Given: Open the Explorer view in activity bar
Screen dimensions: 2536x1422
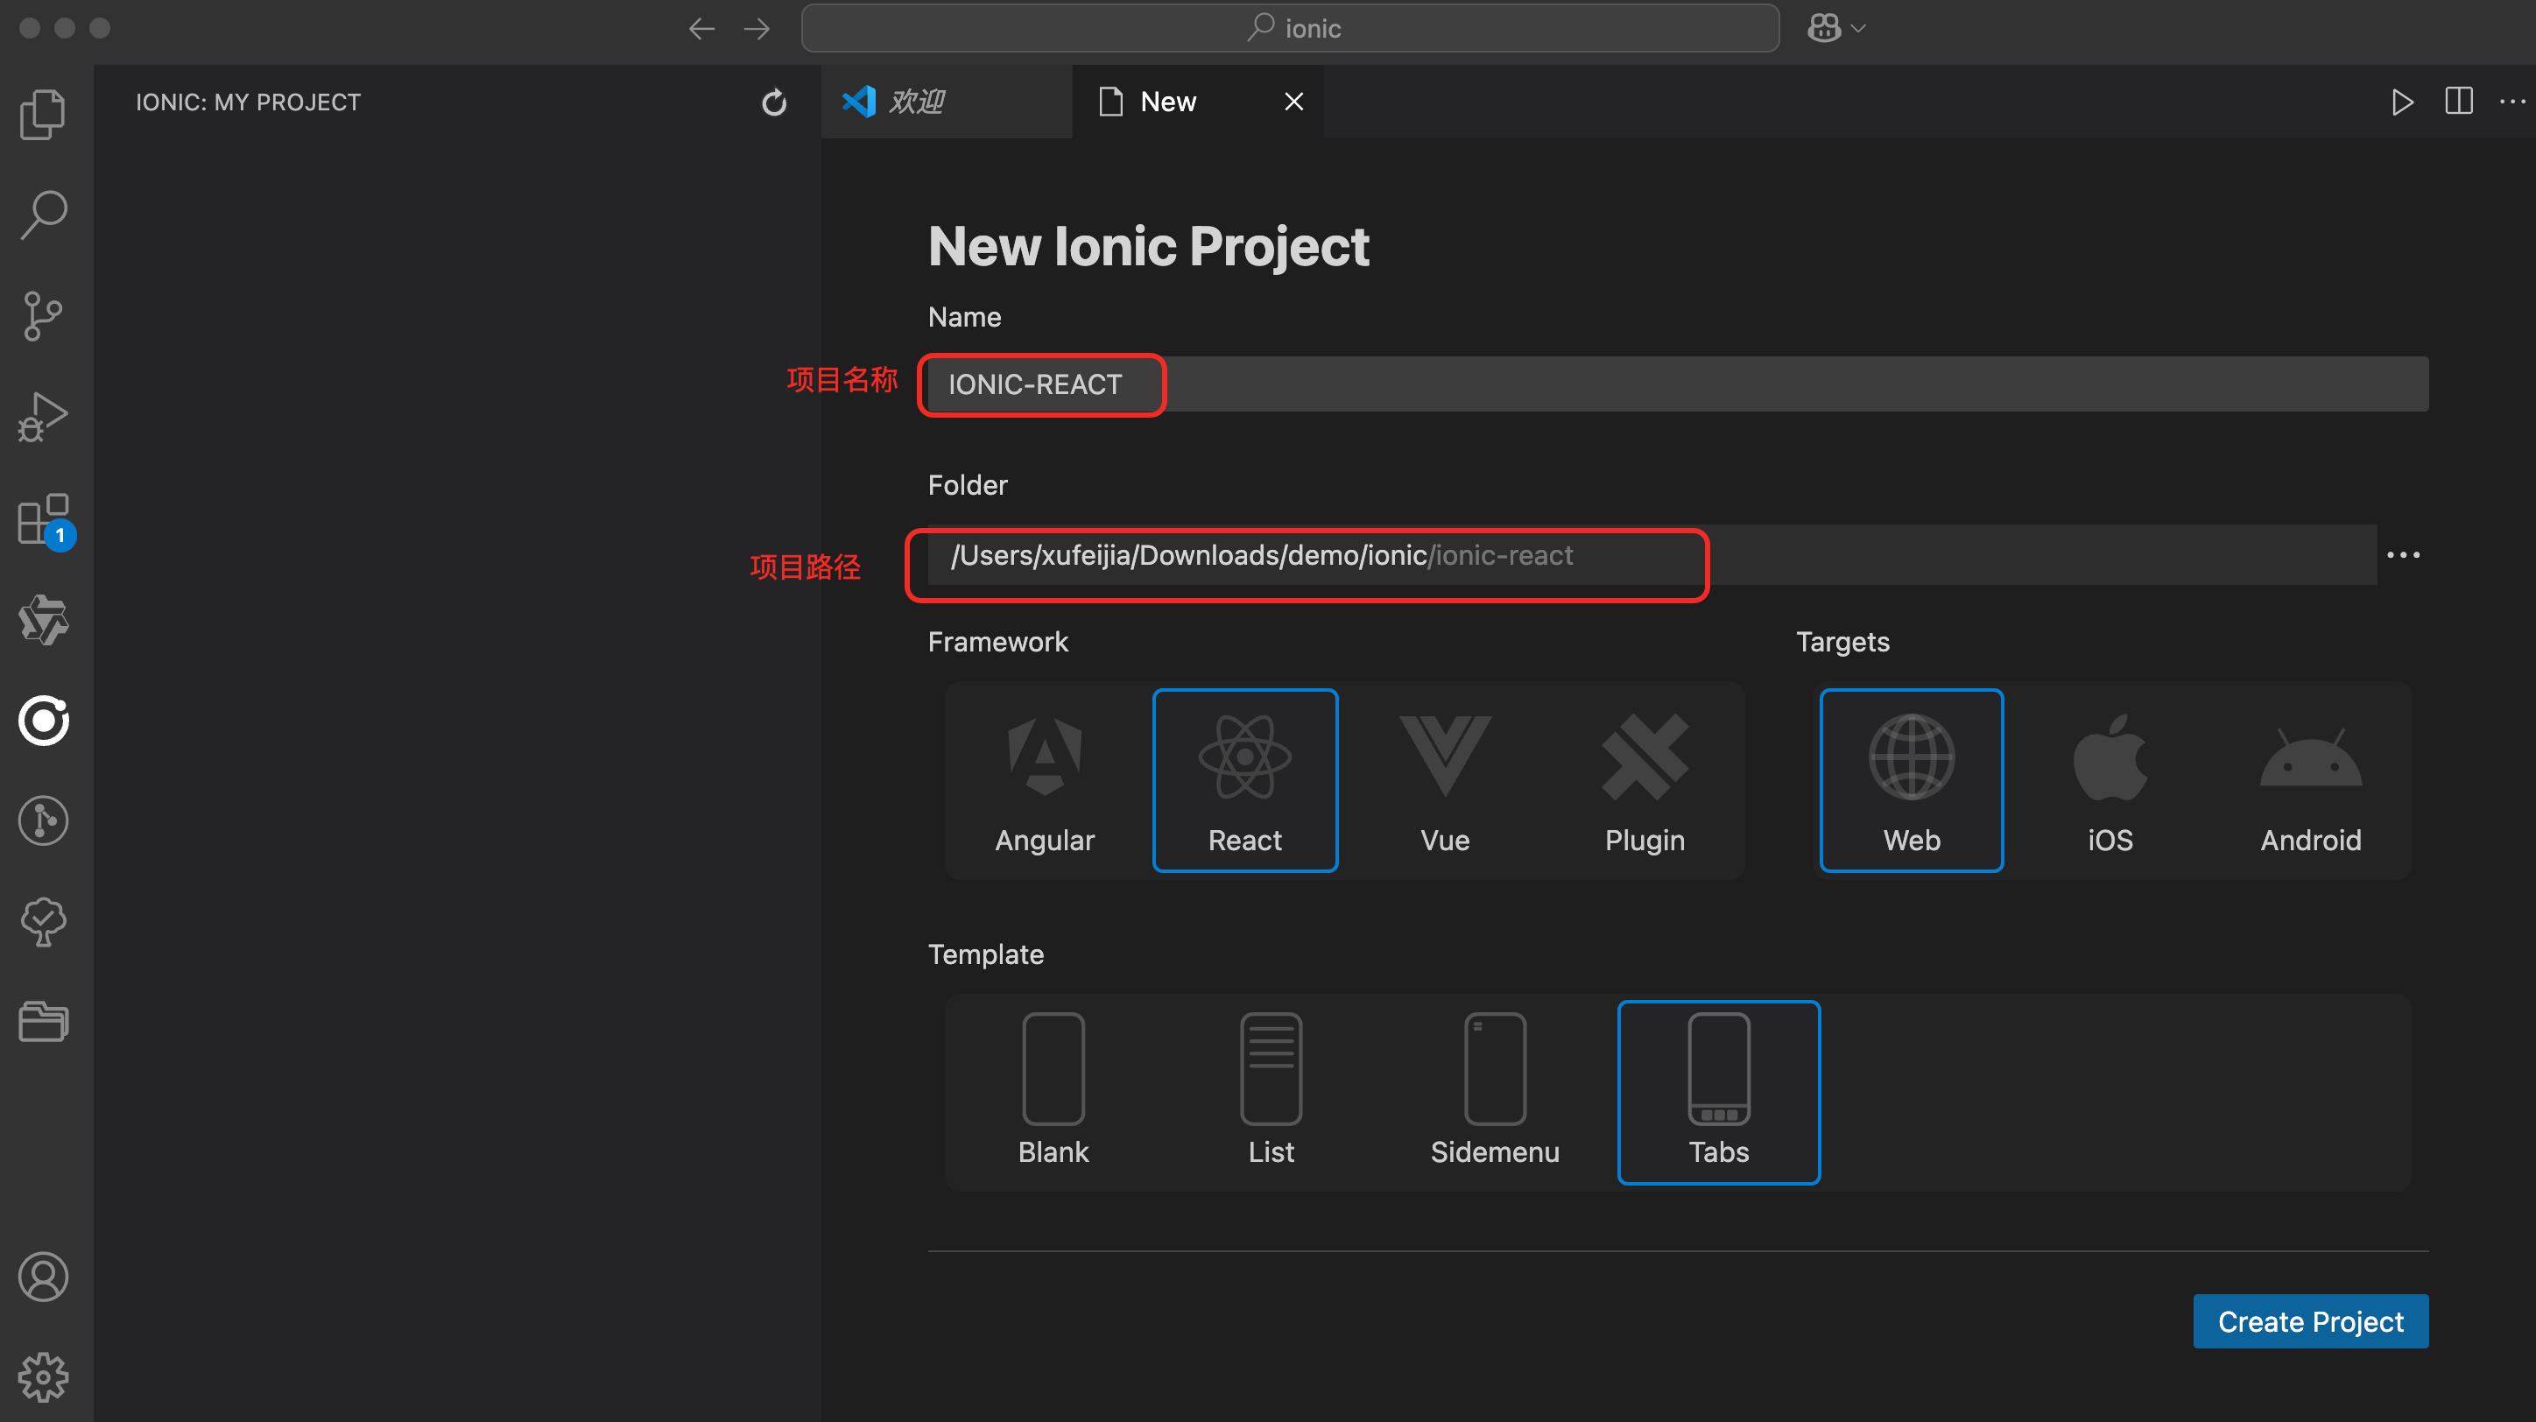Looking at the screenshot, I should tap(43, 115).
